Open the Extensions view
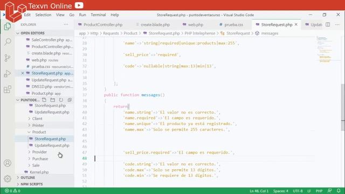 coord(8,89)
